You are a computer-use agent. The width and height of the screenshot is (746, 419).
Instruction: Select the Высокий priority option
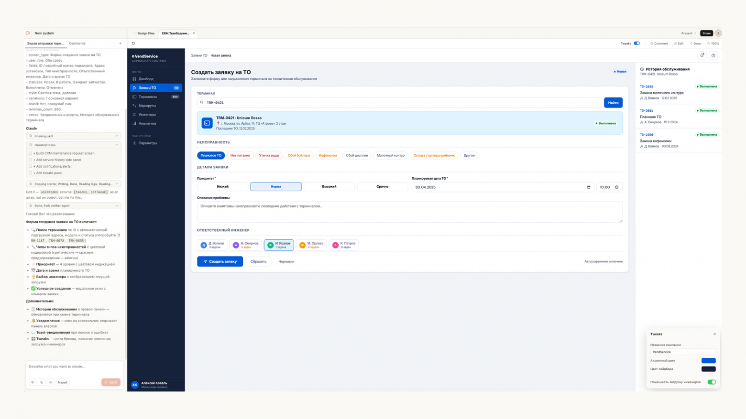[x=329, y=187]
